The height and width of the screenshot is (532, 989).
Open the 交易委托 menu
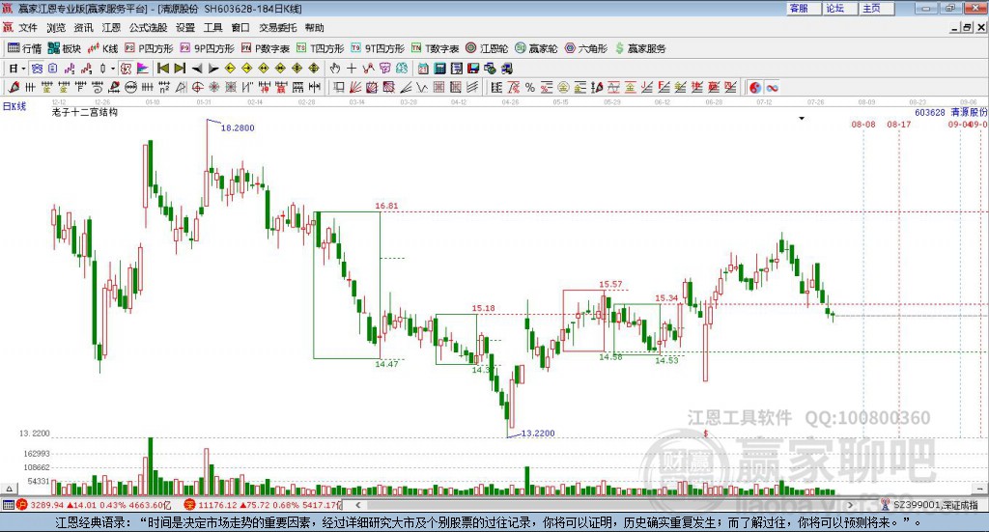277,28
